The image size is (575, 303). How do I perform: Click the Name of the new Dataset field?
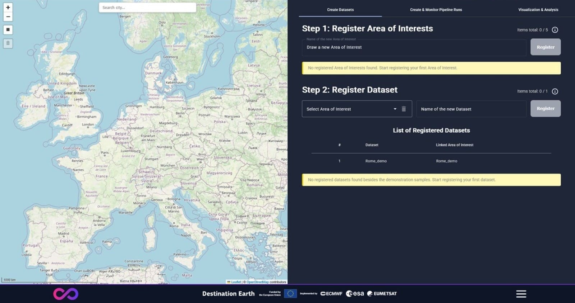471,109
